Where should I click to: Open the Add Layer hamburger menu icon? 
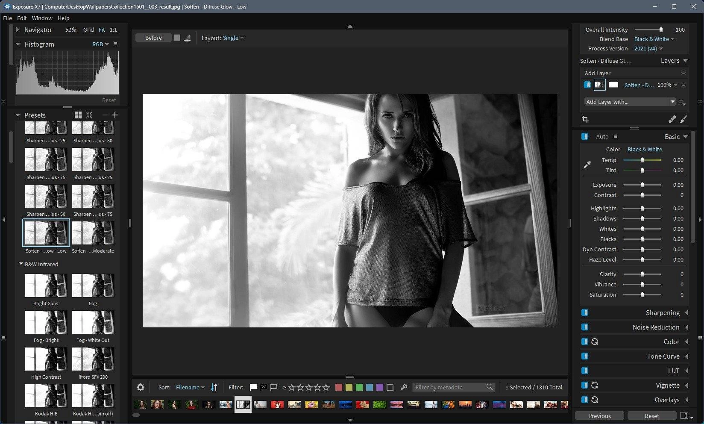[683, 73]
